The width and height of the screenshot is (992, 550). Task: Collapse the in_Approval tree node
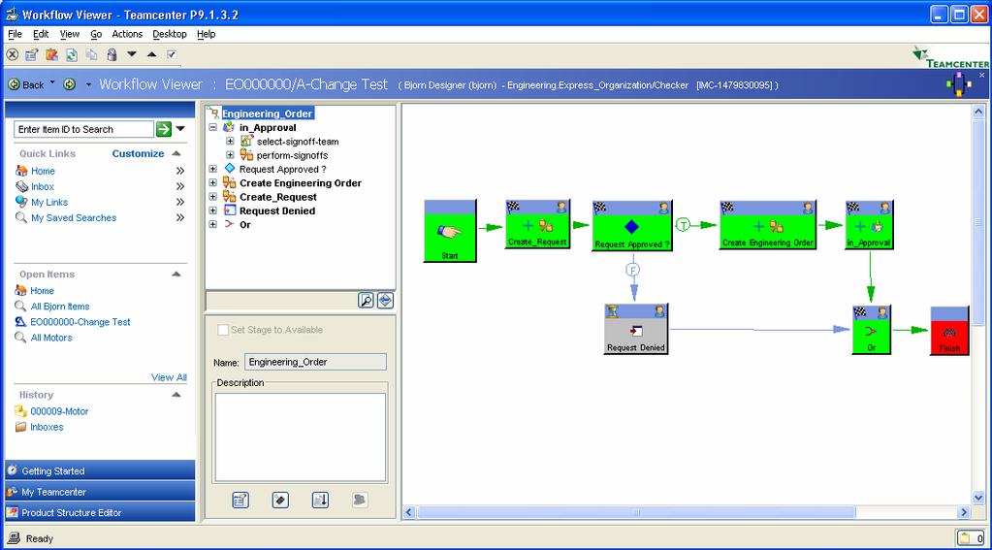pyautogui.click(x=213, y=127)
